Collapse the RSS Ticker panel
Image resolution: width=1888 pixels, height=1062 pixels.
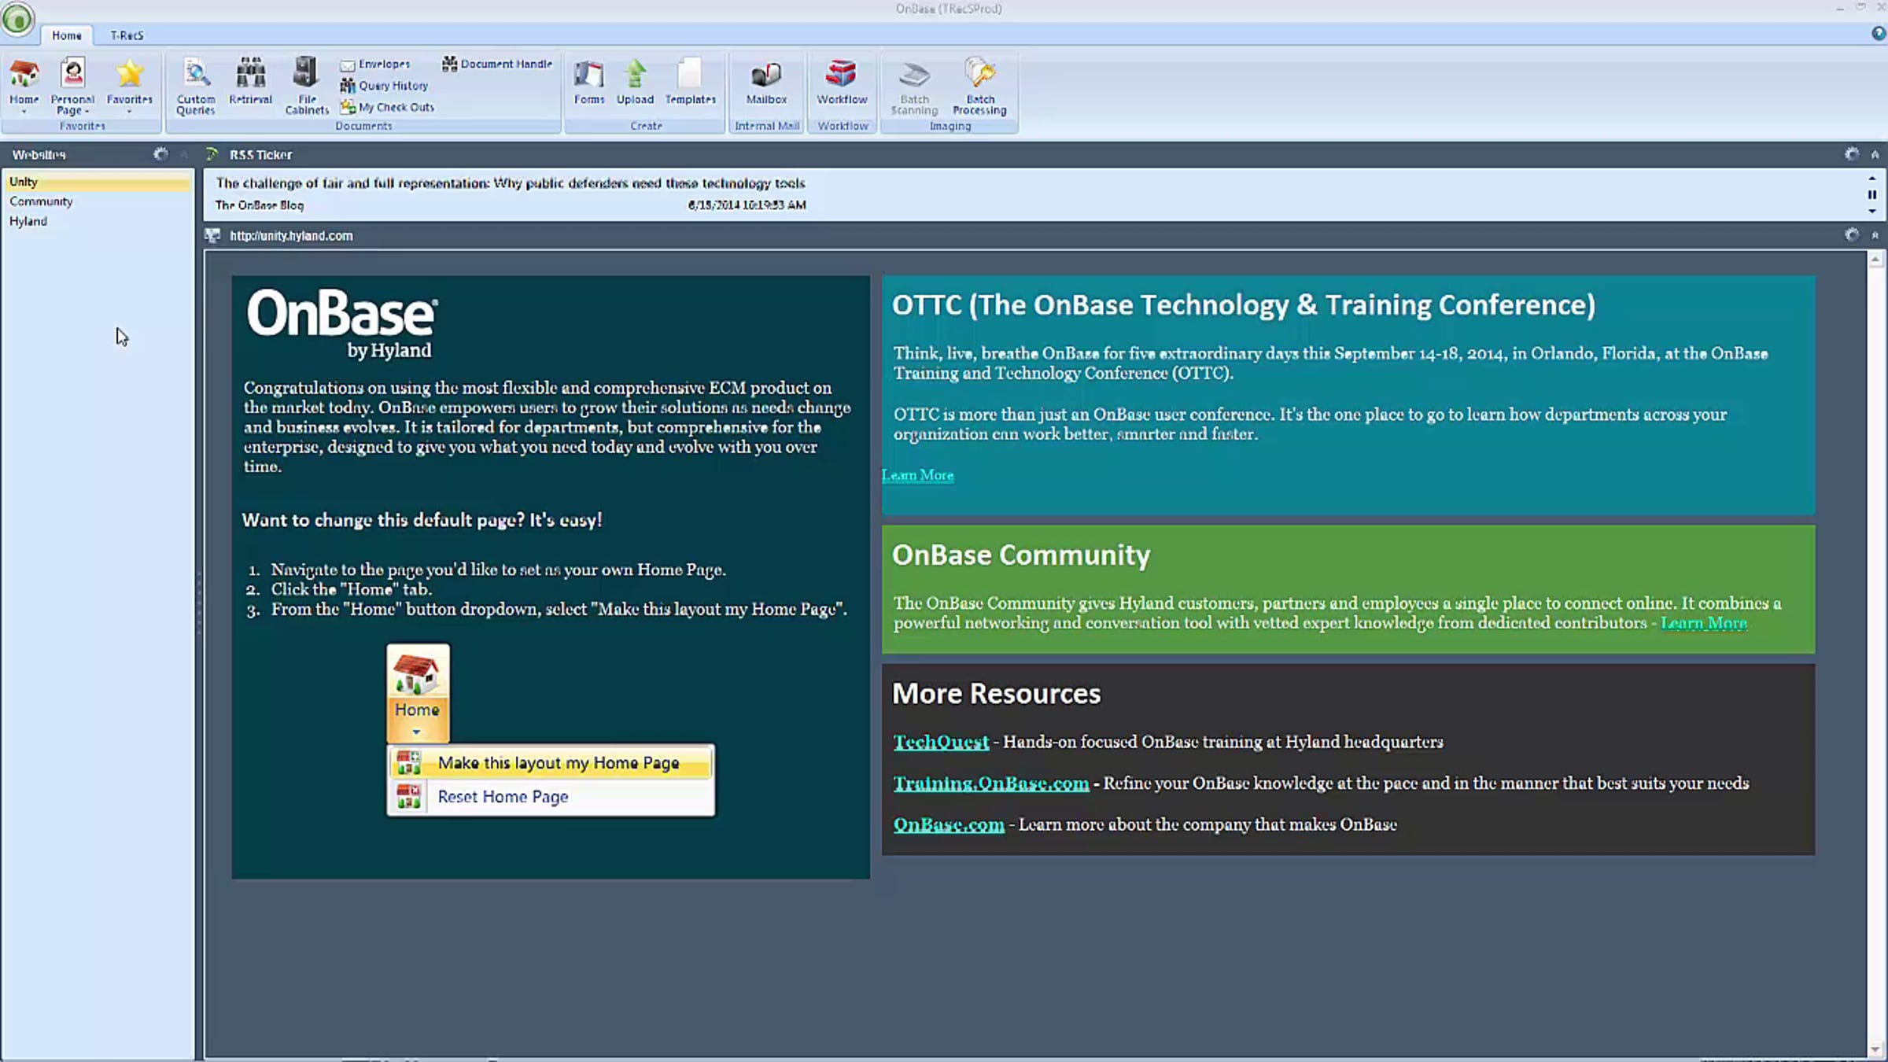click(x=1875, y=154)
